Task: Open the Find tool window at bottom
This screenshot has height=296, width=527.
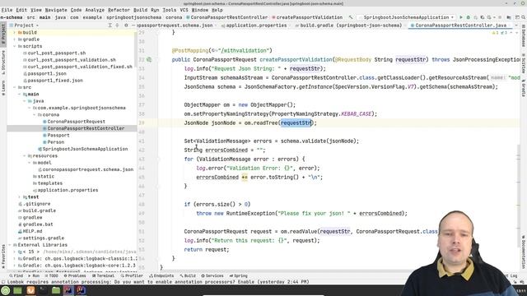Action: (16, 276)
